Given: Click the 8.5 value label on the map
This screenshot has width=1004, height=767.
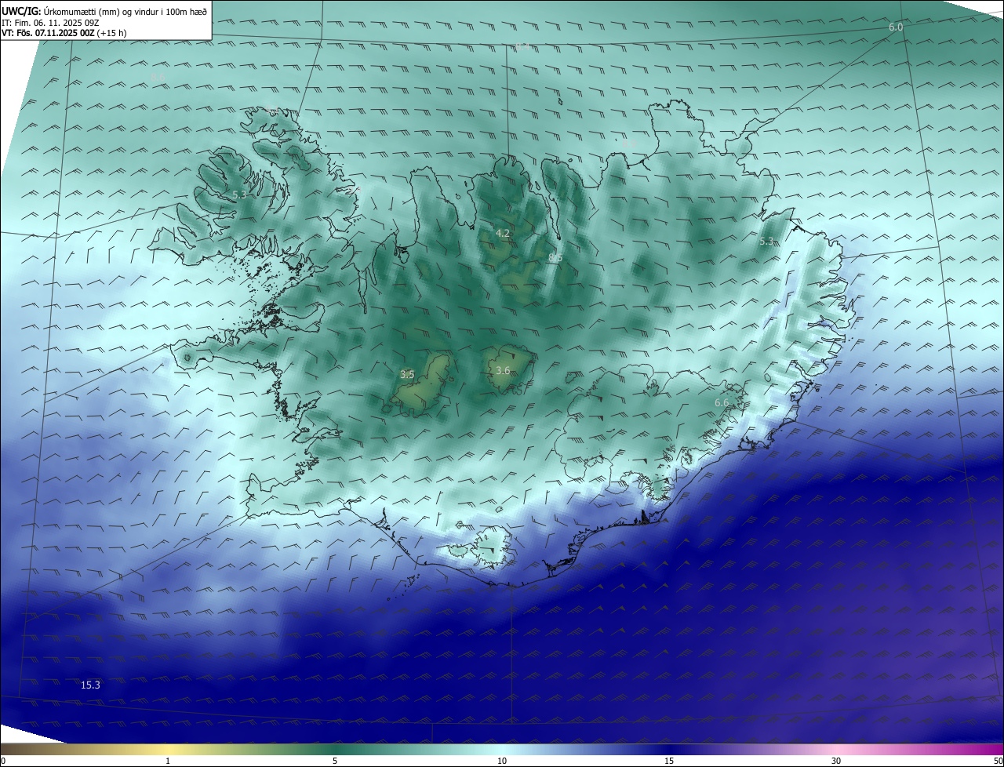Looking at the screenshot, I should tap(555, 258).
